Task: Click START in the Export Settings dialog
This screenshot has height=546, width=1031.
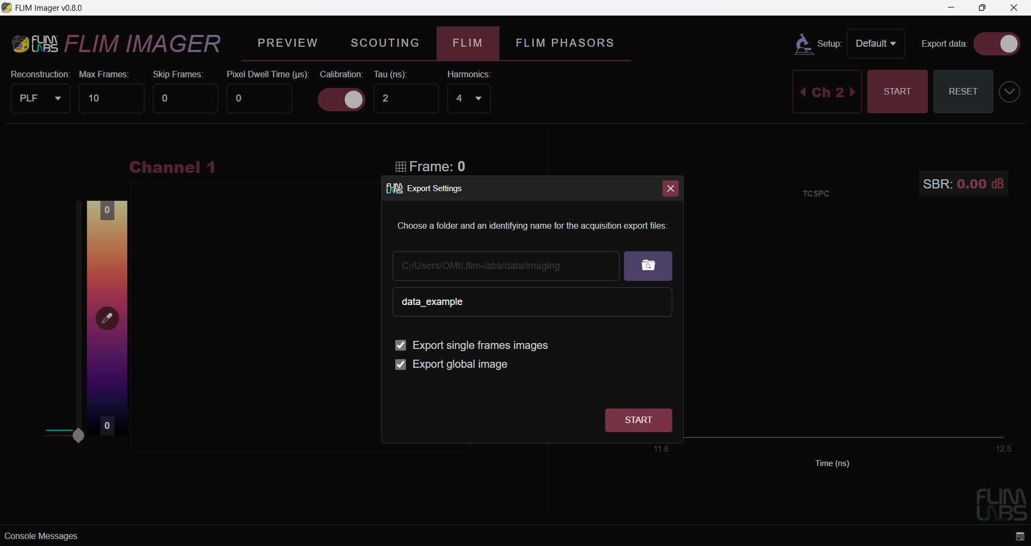Action: pos(638,420)
